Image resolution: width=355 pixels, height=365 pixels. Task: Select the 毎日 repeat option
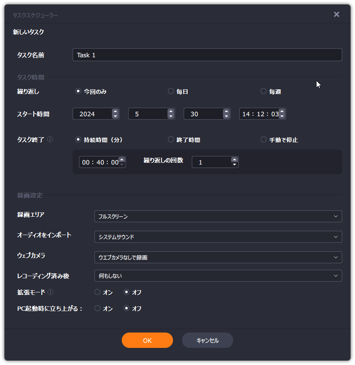171,91
